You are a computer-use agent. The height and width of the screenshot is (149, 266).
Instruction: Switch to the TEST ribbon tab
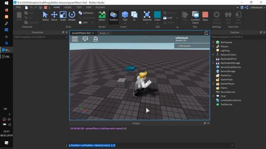pos(79,7)
